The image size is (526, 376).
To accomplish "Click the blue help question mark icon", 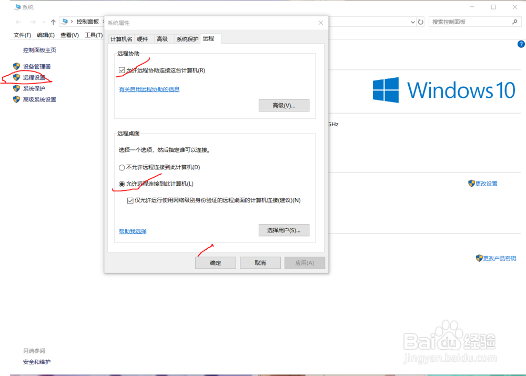I will click(522, 44).
